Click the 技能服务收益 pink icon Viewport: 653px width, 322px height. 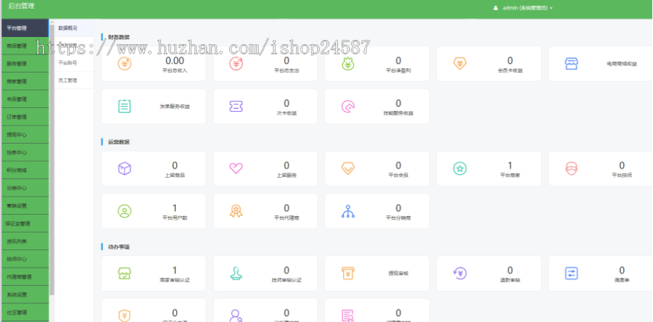(348, 106)
